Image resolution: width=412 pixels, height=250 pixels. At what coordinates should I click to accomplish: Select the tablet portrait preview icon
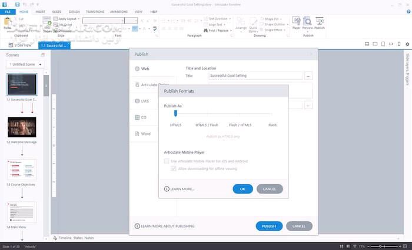point(383,44)
